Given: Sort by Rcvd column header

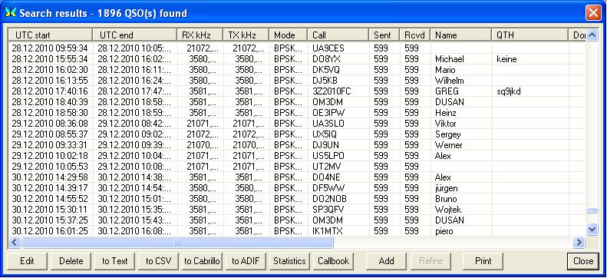Looking at the screenshot, I should (414, 35).
